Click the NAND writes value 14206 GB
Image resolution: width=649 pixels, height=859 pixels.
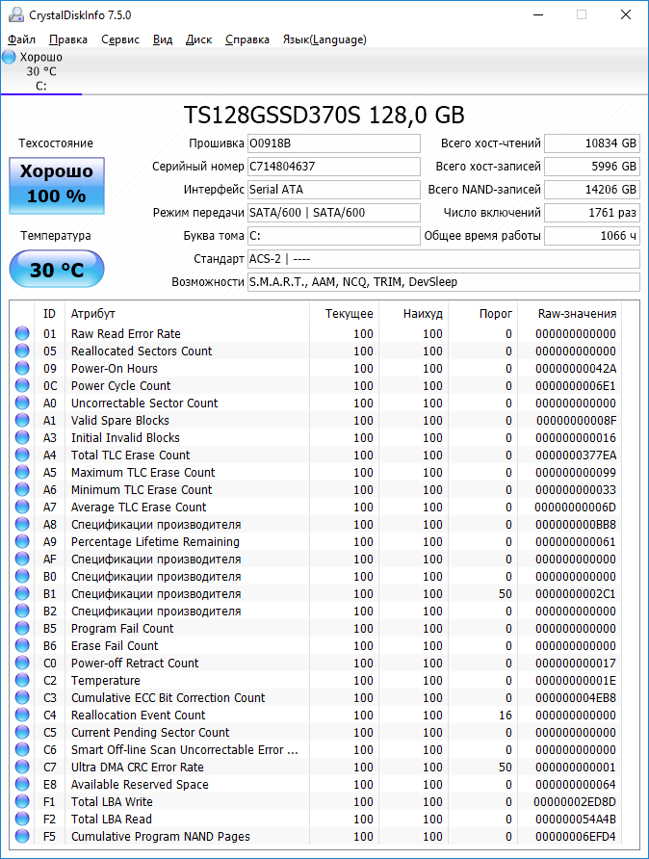592,190
